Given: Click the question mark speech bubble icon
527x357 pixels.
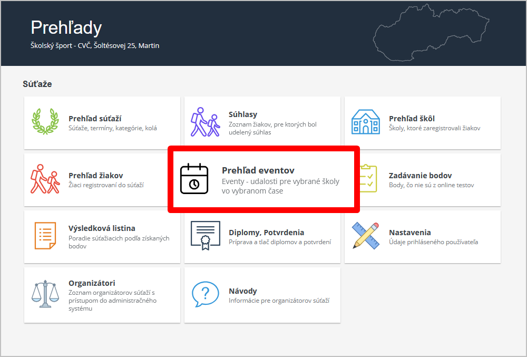Looking at the screenshot, I should tap(205, 295).
